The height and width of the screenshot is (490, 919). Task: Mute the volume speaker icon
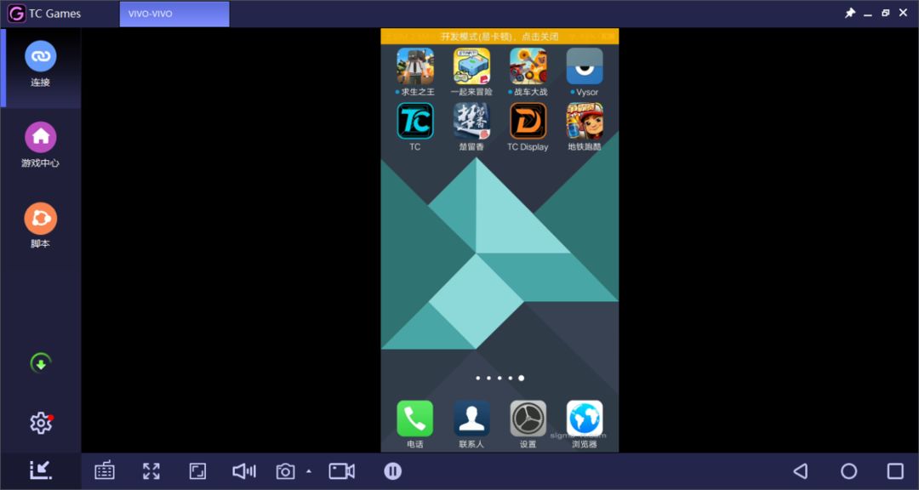[x=244, y=470]
